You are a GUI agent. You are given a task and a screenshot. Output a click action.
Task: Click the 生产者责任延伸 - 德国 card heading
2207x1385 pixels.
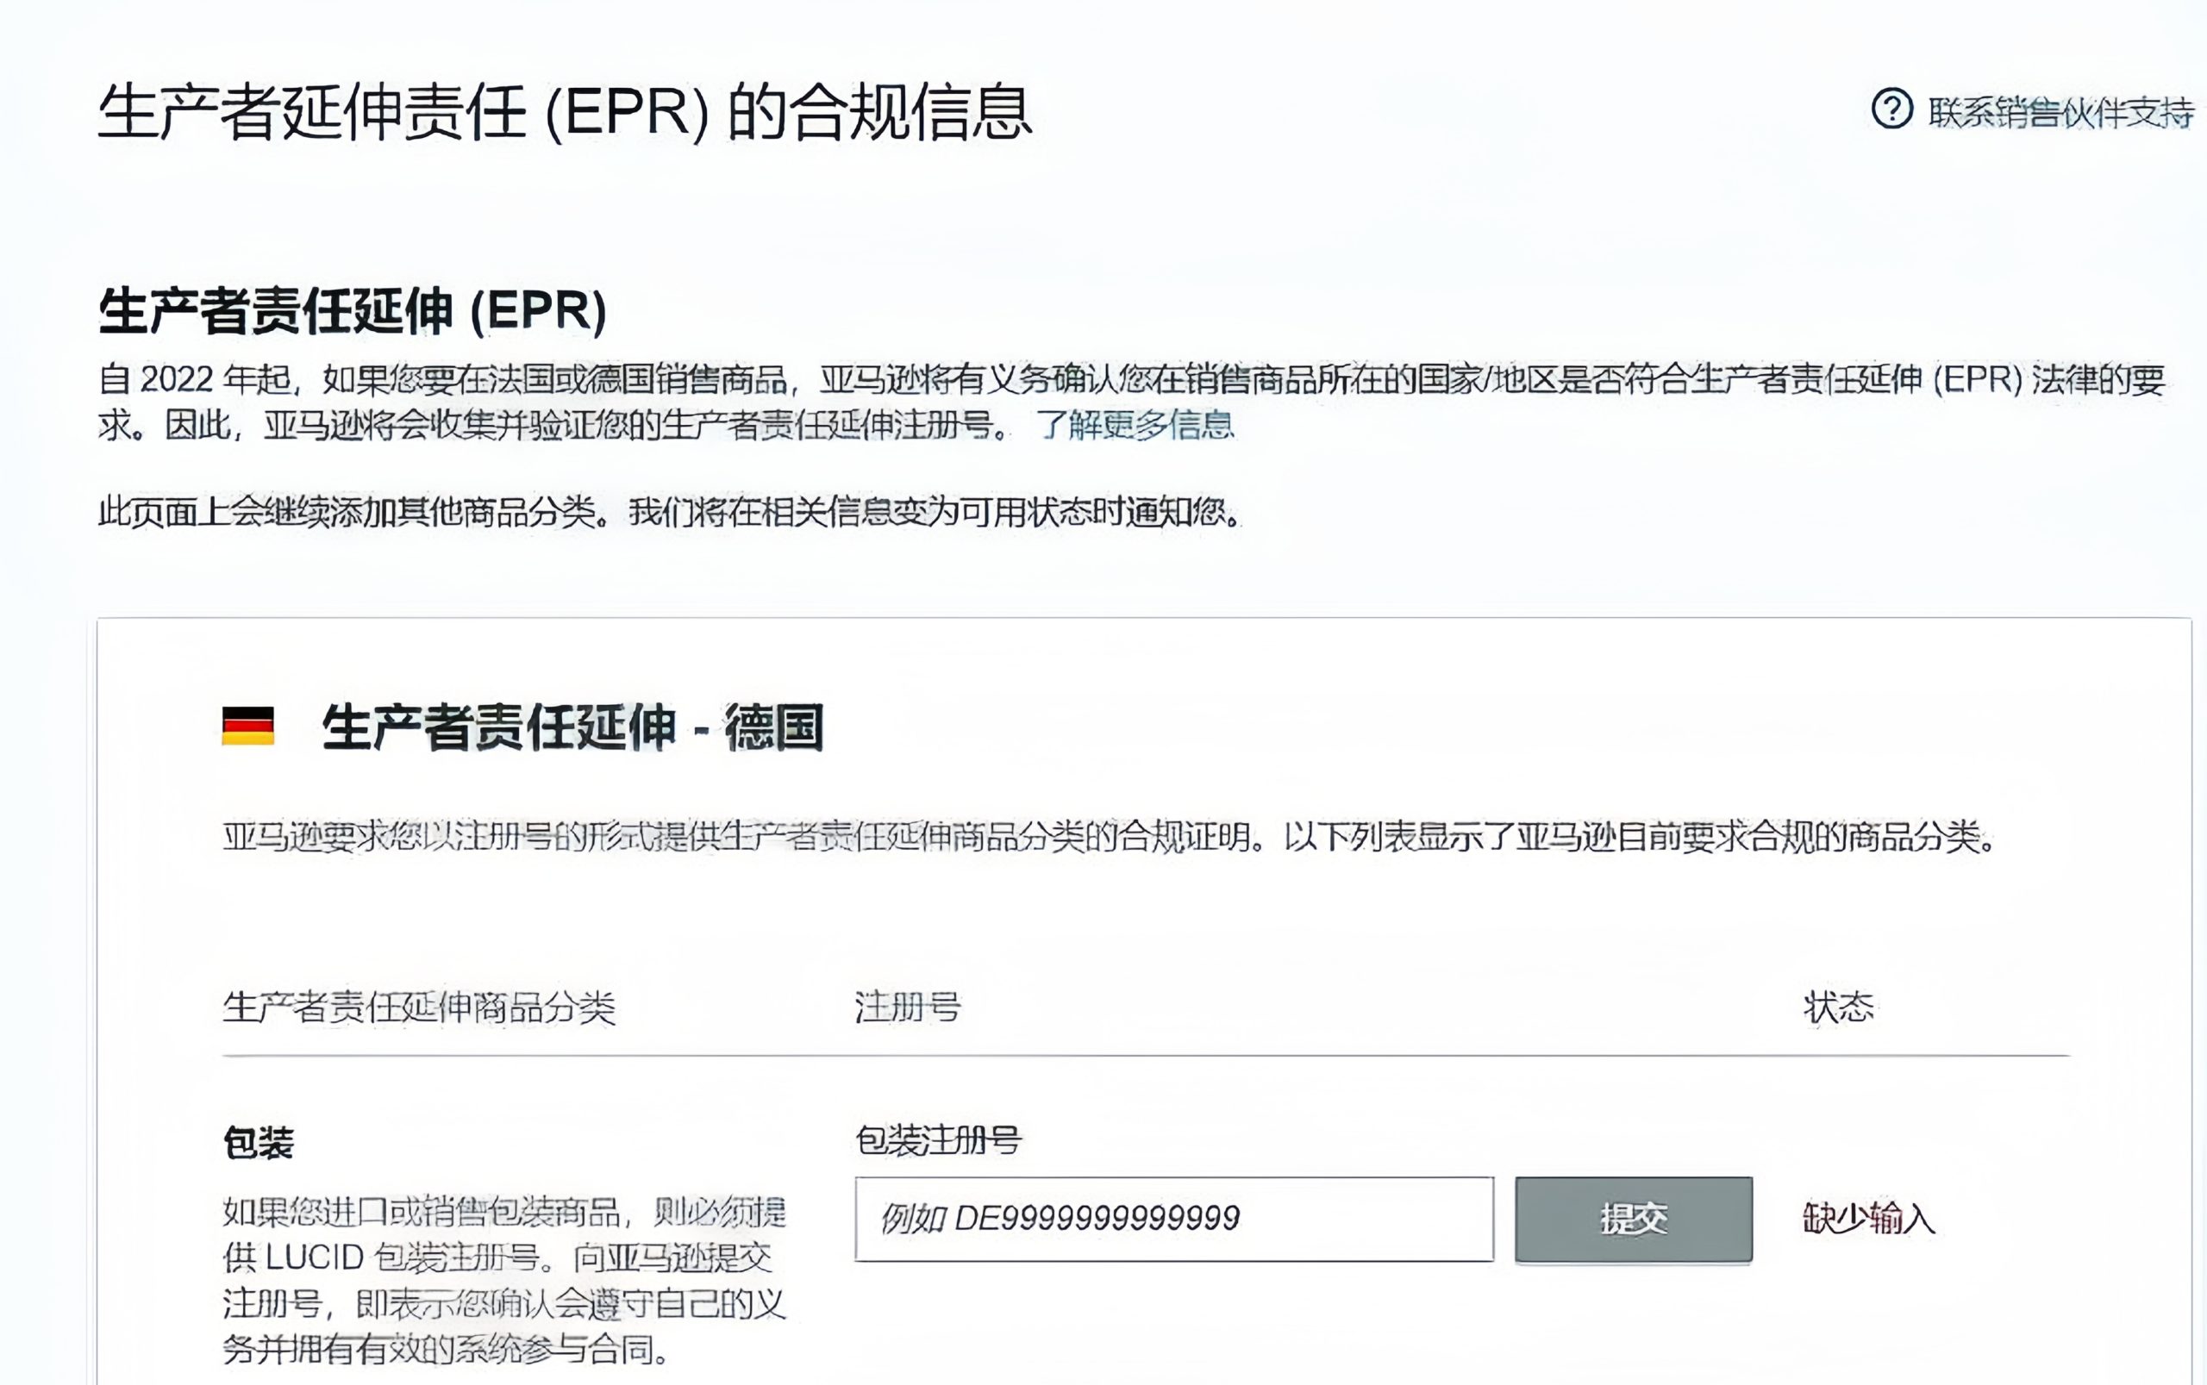pyautogui.click(x=572, y=727)
